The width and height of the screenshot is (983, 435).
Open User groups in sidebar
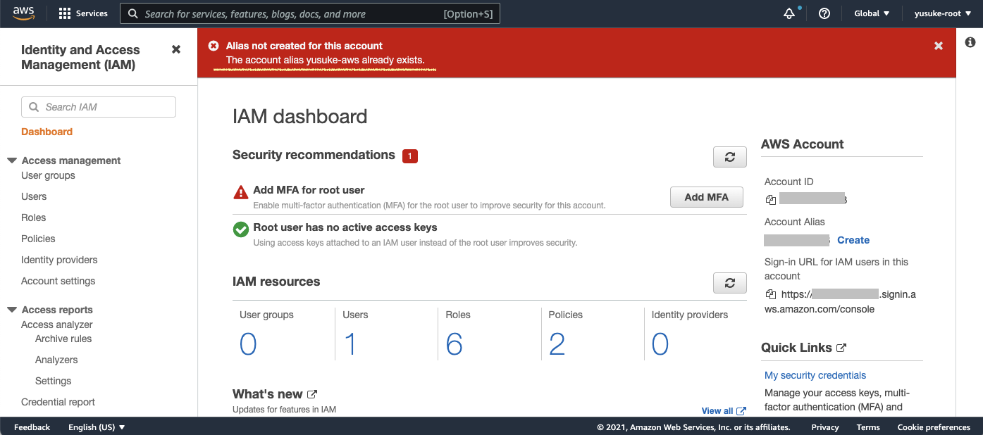[48, 175]
